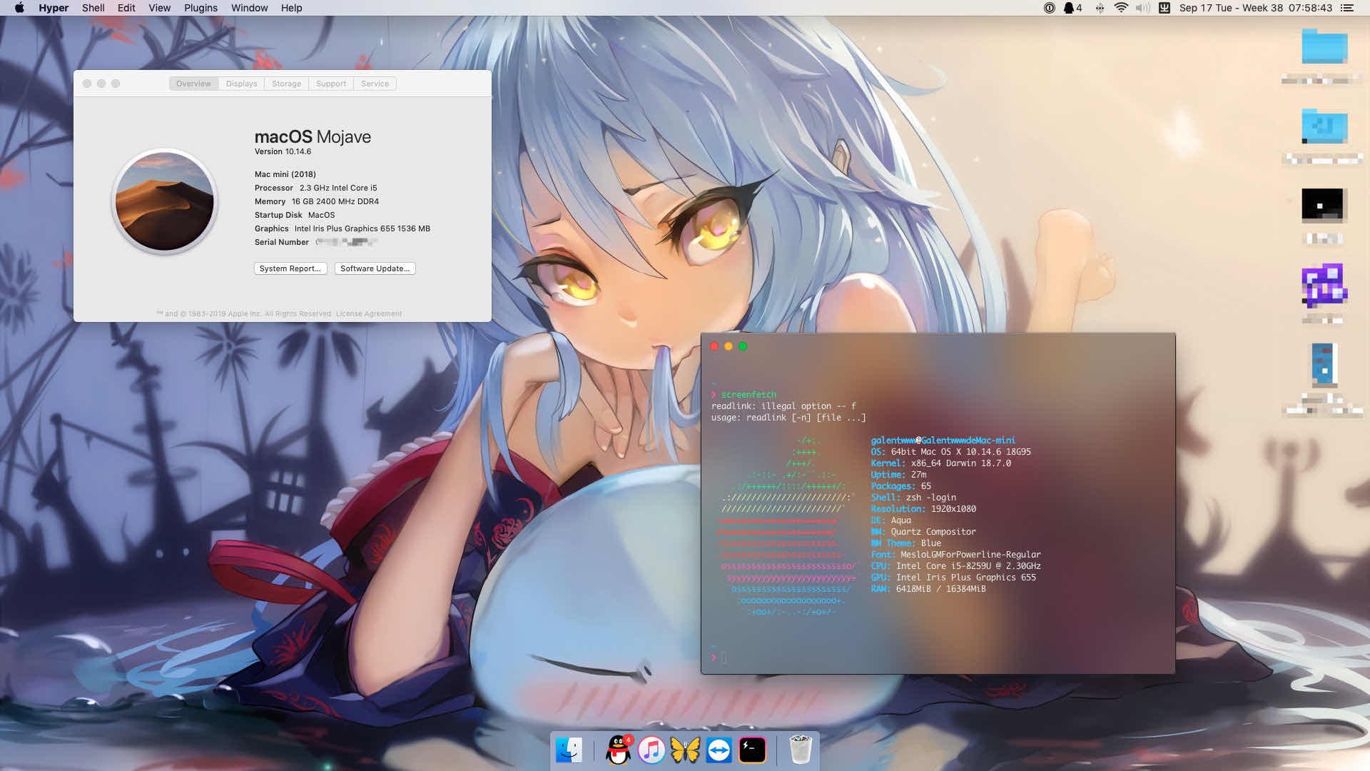Switch to the Service tab
Image resolution: width=1370 pixels, height=771 pixels.
[x=375, y=84]
